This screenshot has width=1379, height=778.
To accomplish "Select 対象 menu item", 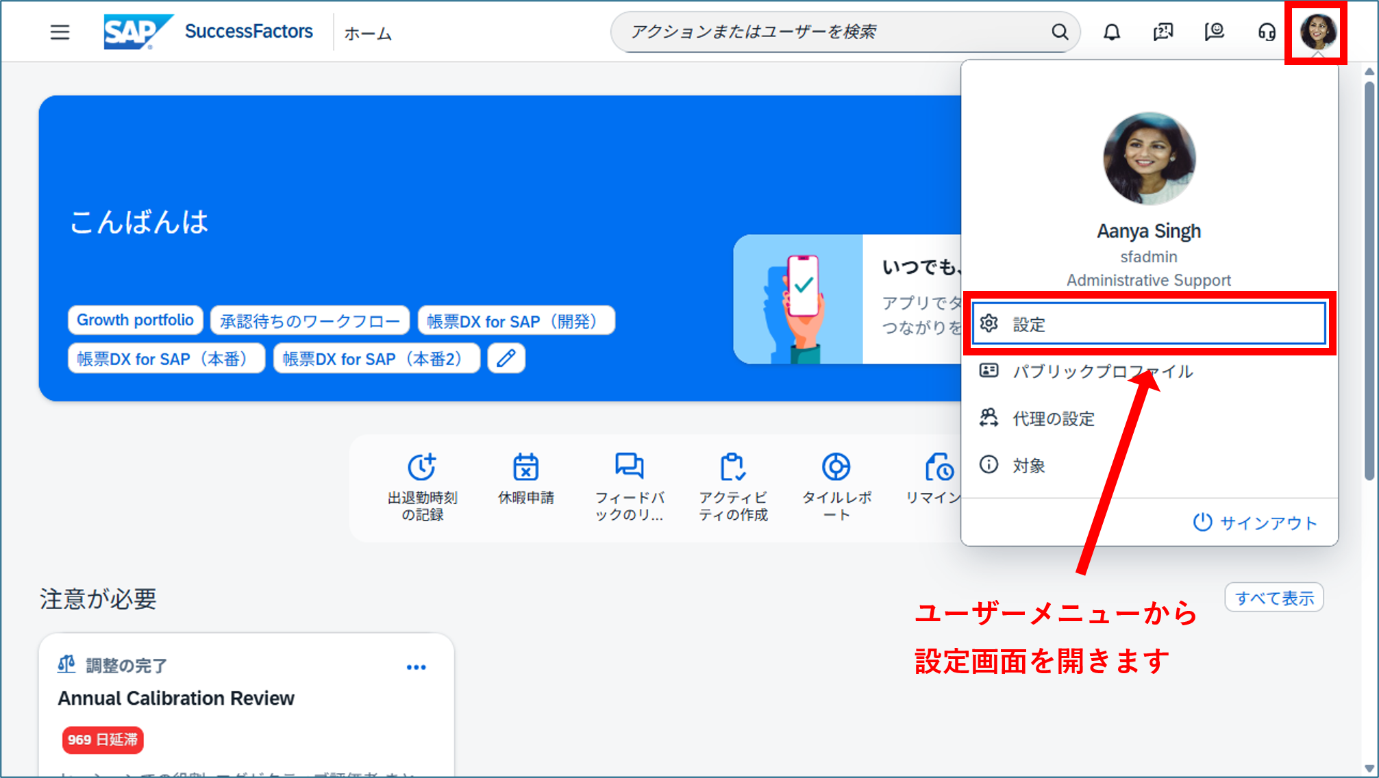I will 1149,466.
